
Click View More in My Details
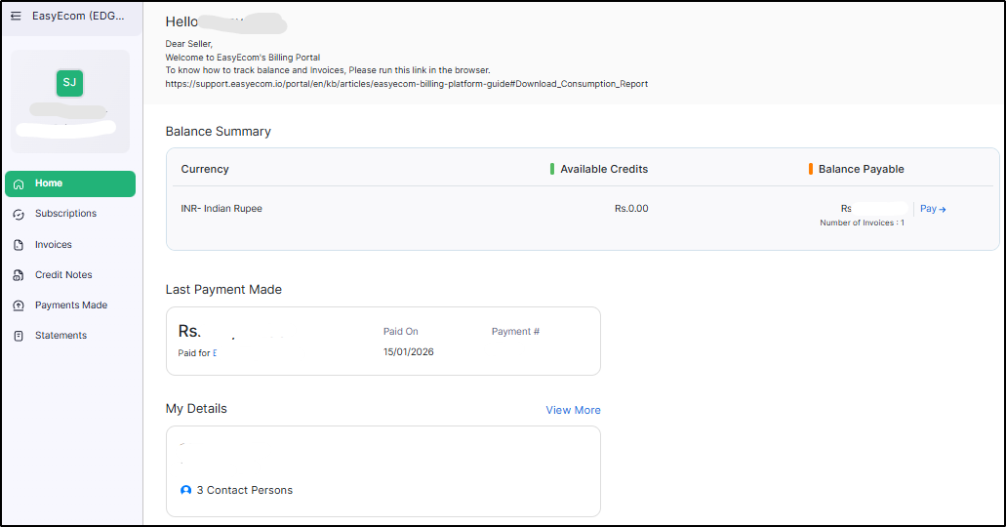[x=573, y=410]
